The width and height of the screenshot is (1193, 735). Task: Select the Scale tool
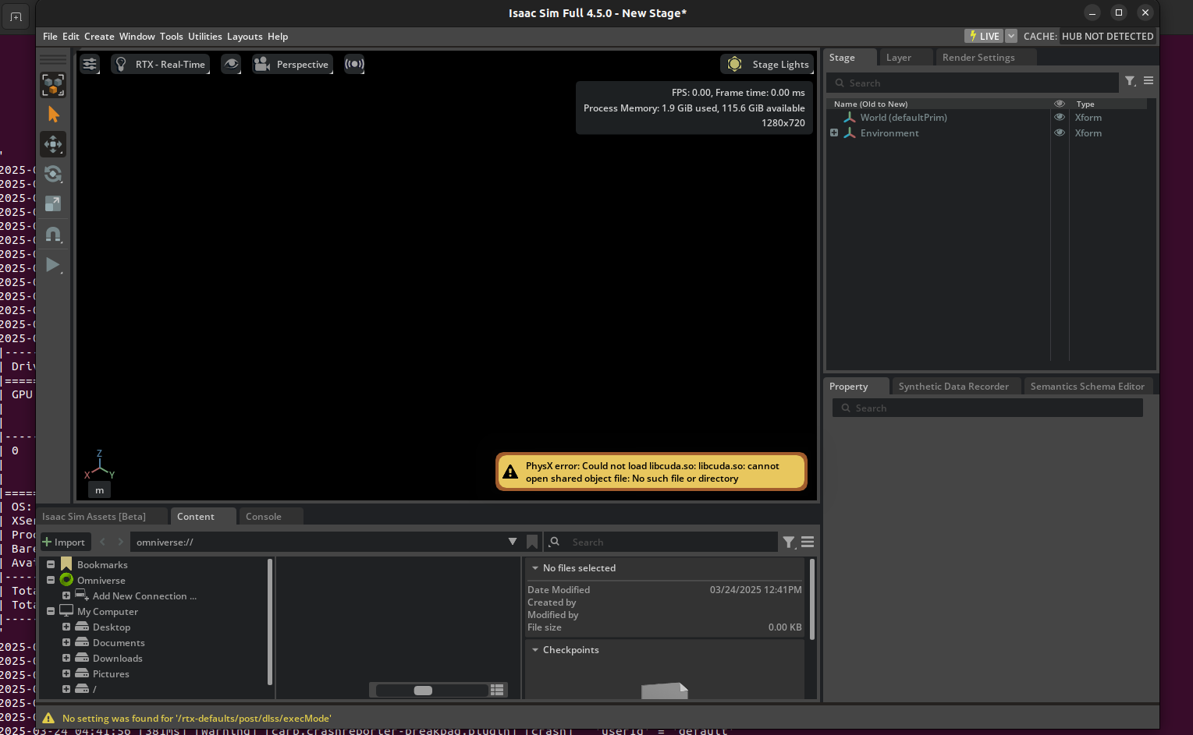point(53,203)
